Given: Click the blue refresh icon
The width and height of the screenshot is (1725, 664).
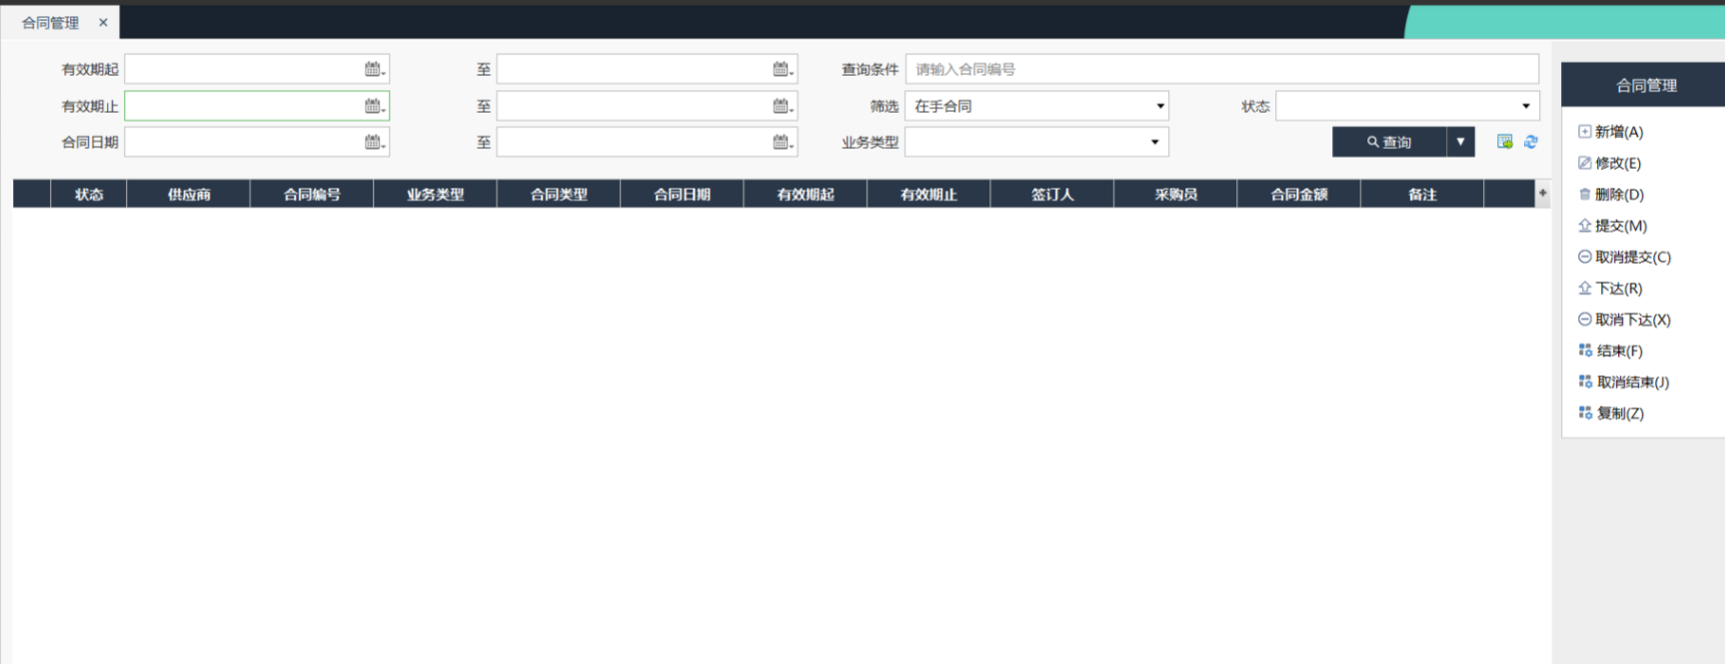Looking at the screenshot, I should pyautogui.click(x=1530, y=142).
